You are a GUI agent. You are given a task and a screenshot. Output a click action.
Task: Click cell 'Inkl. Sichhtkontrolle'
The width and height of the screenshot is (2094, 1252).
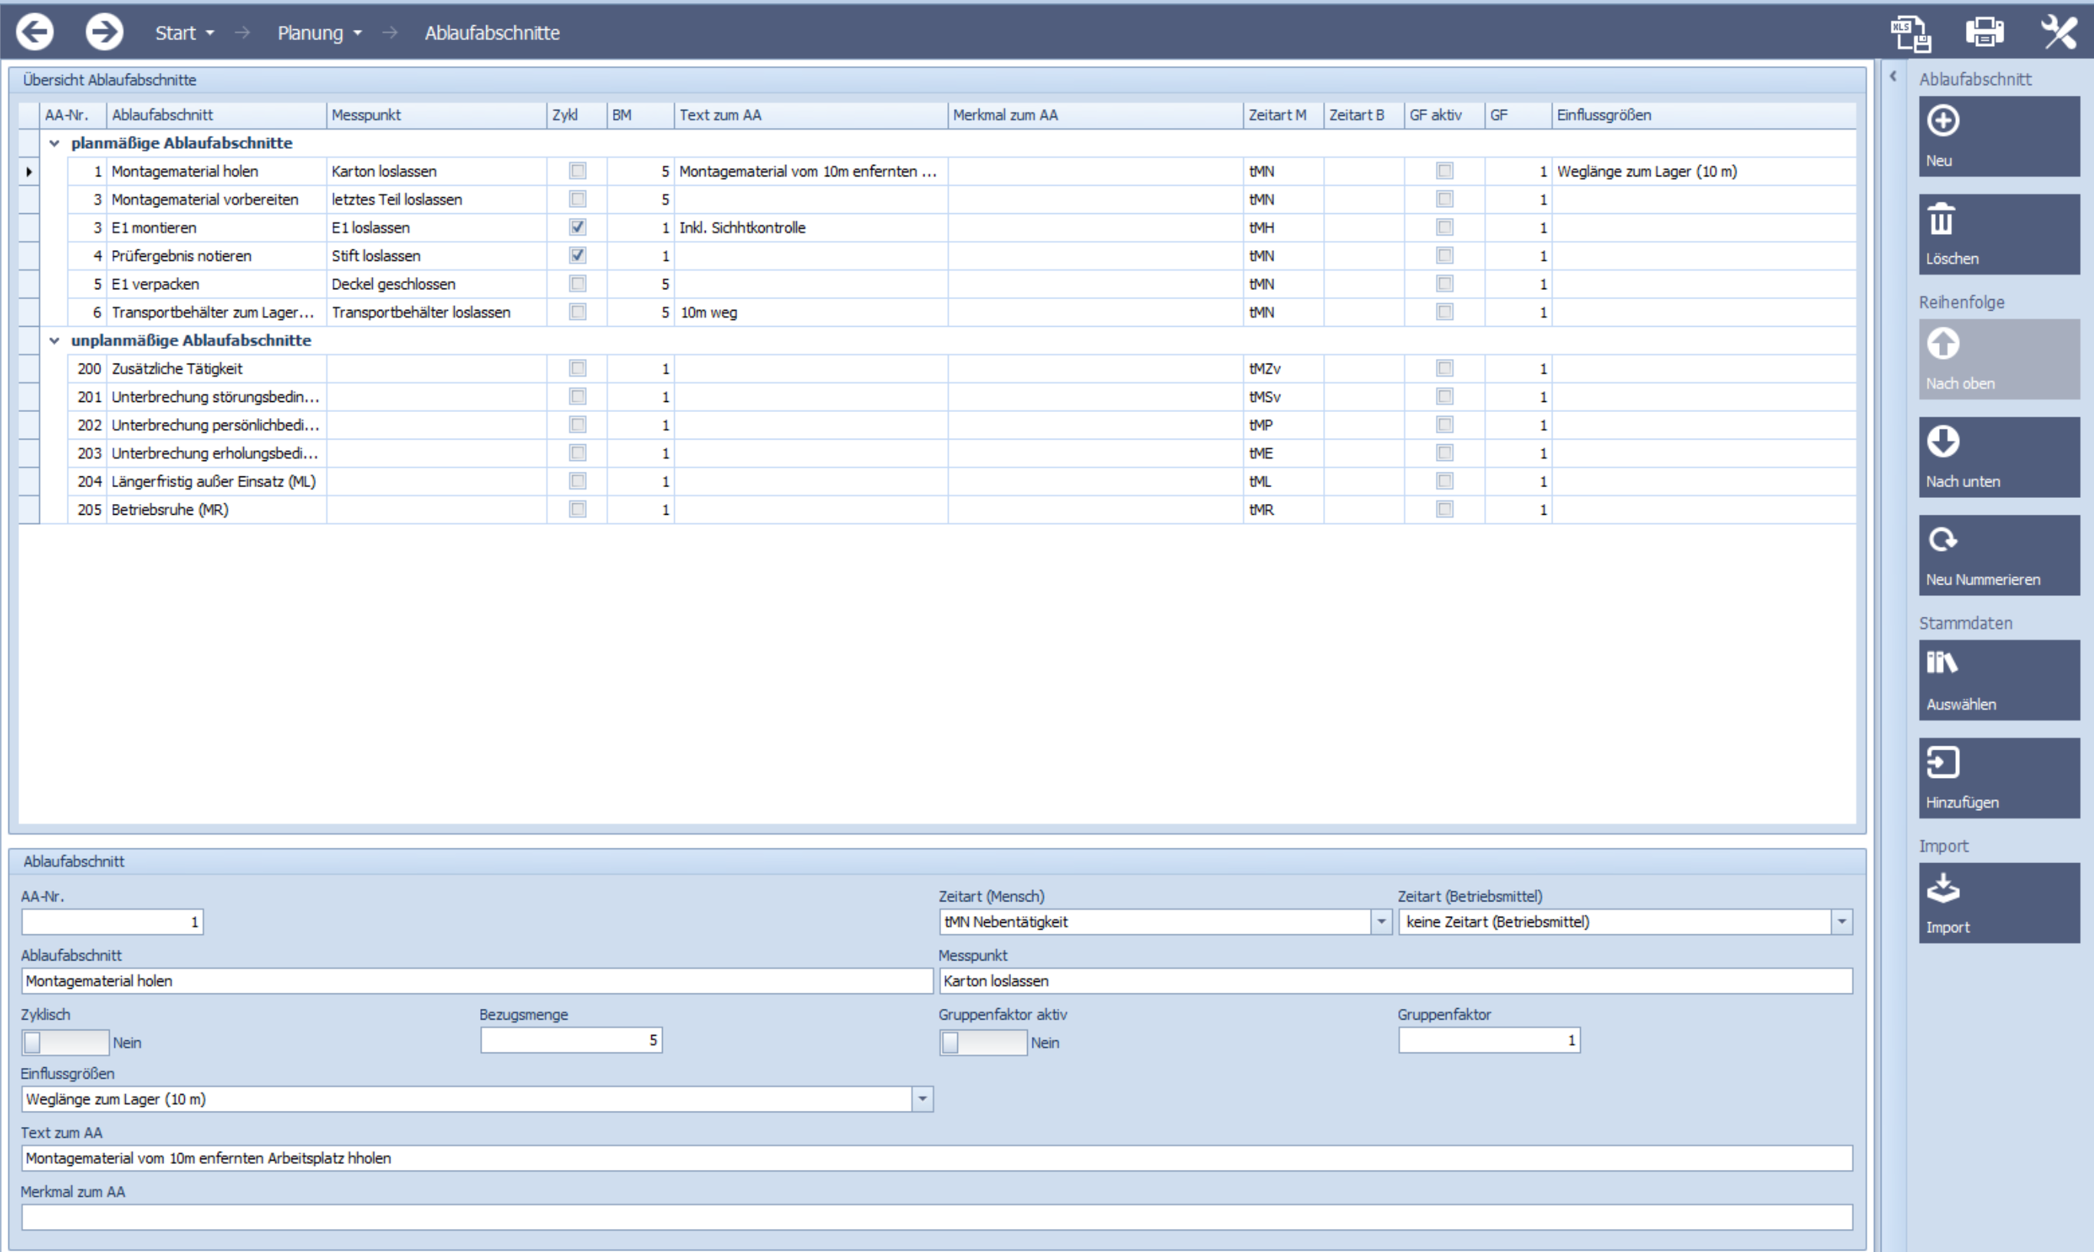pos(812,228)
